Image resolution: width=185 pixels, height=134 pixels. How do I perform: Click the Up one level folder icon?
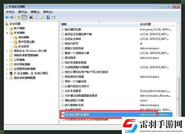[19, 17]
